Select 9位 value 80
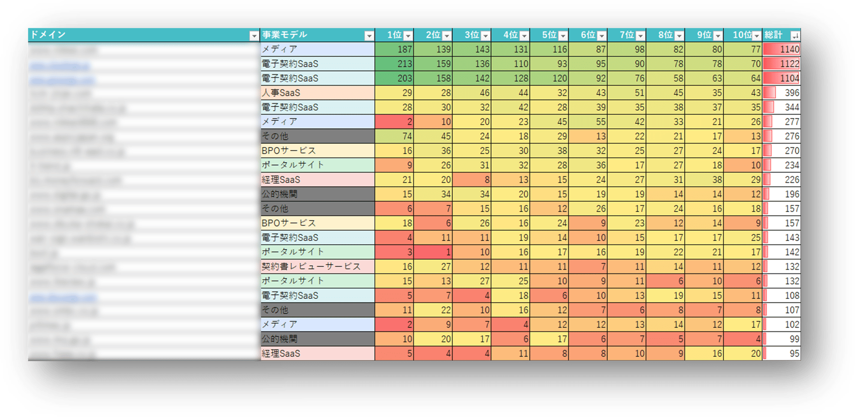The width and height of the screenshot is (858, 418). (704, 49)
